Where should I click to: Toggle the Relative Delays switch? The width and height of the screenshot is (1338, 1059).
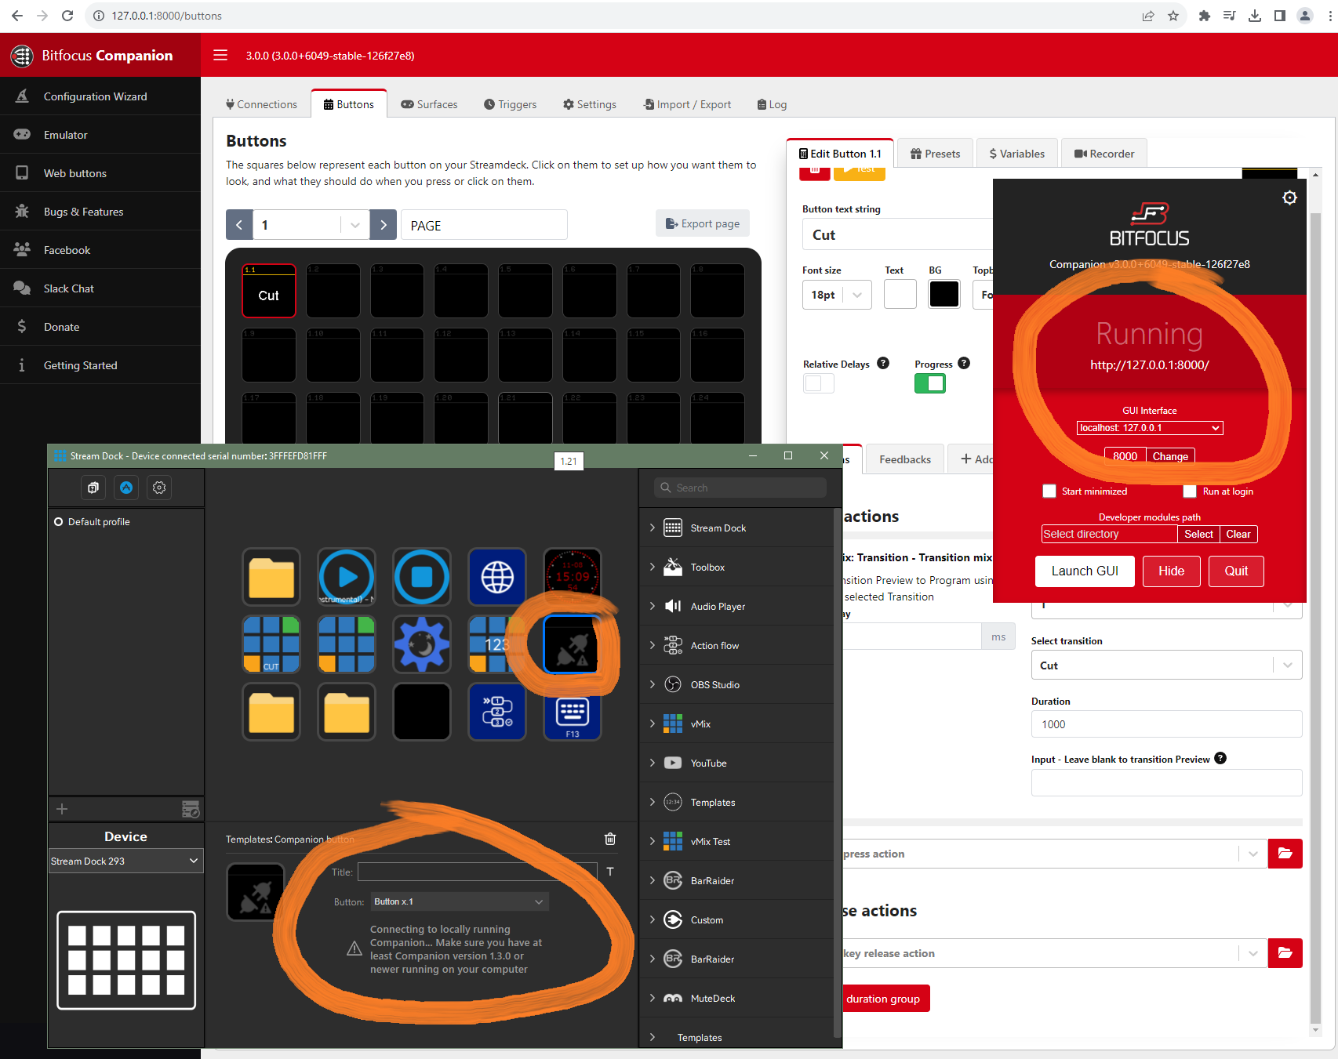point(819,383)
